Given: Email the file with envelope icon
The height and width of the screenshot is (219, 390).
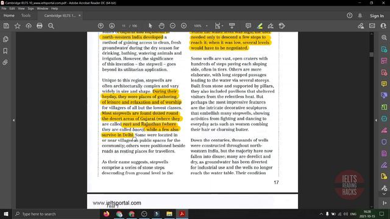Looking at the screenshot, I should coord(372,26).
